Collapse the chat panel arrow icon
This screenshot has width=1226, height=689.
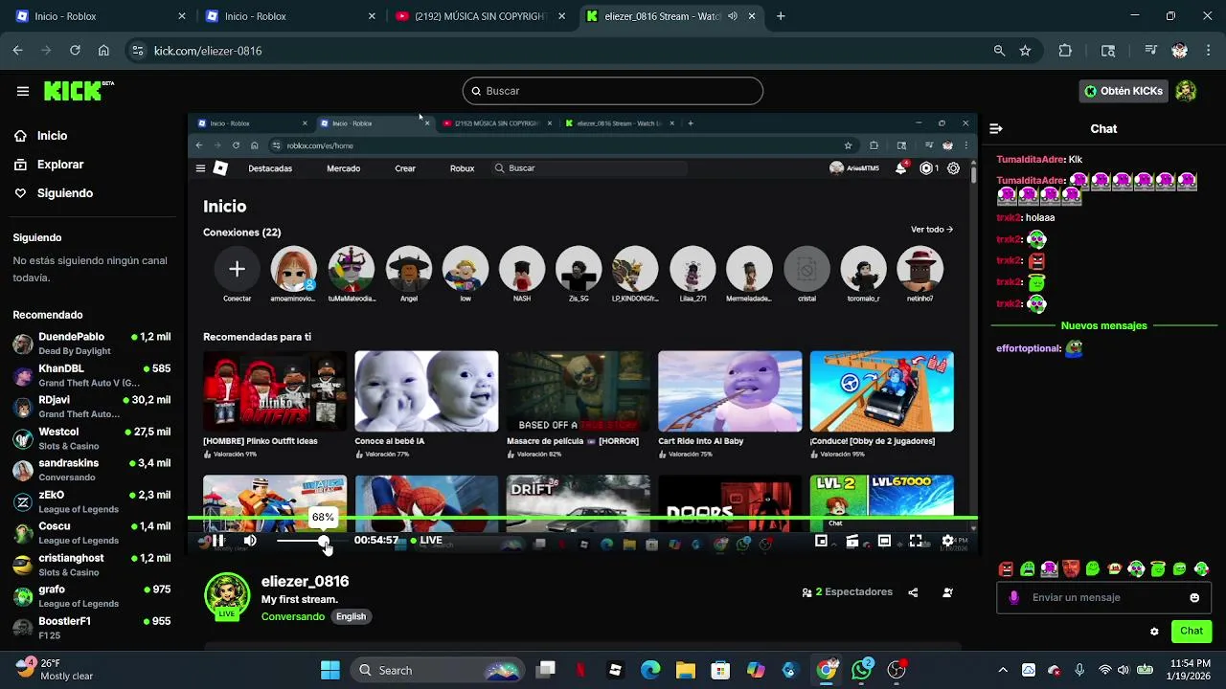[996, 128]
